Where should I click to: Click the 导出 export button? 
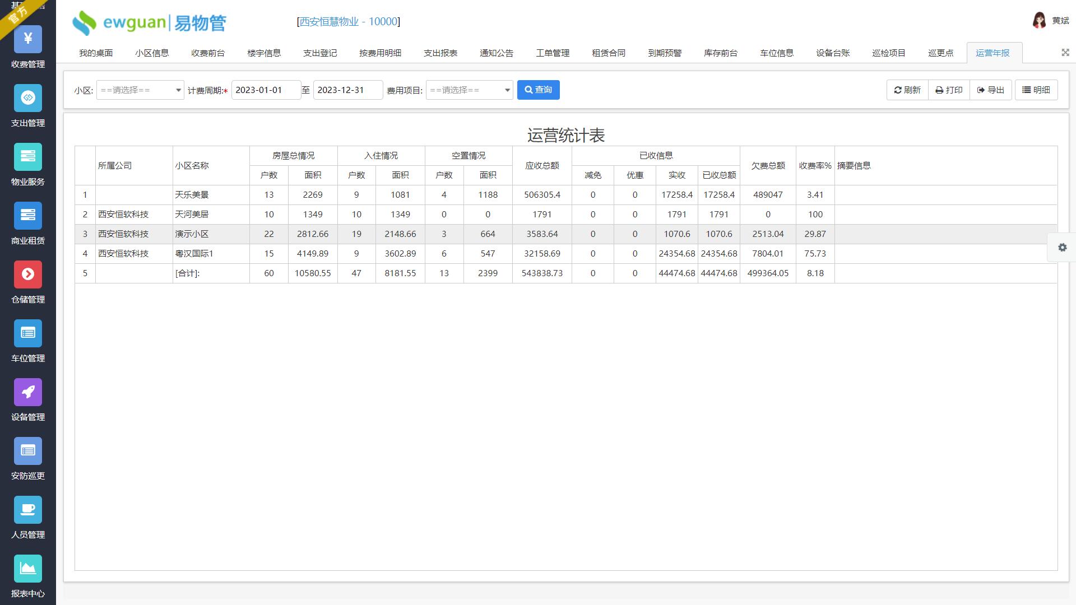tap(990, 90)
